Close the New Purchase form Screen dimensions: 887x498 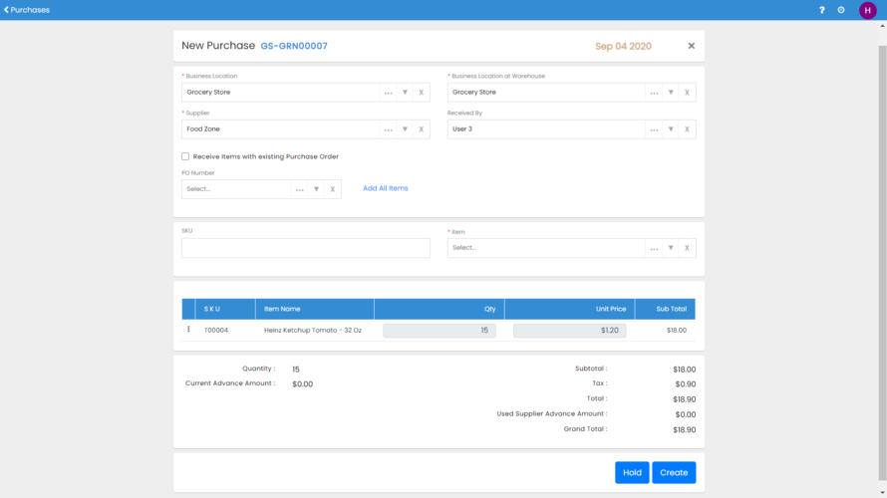[x=691, y=46]
